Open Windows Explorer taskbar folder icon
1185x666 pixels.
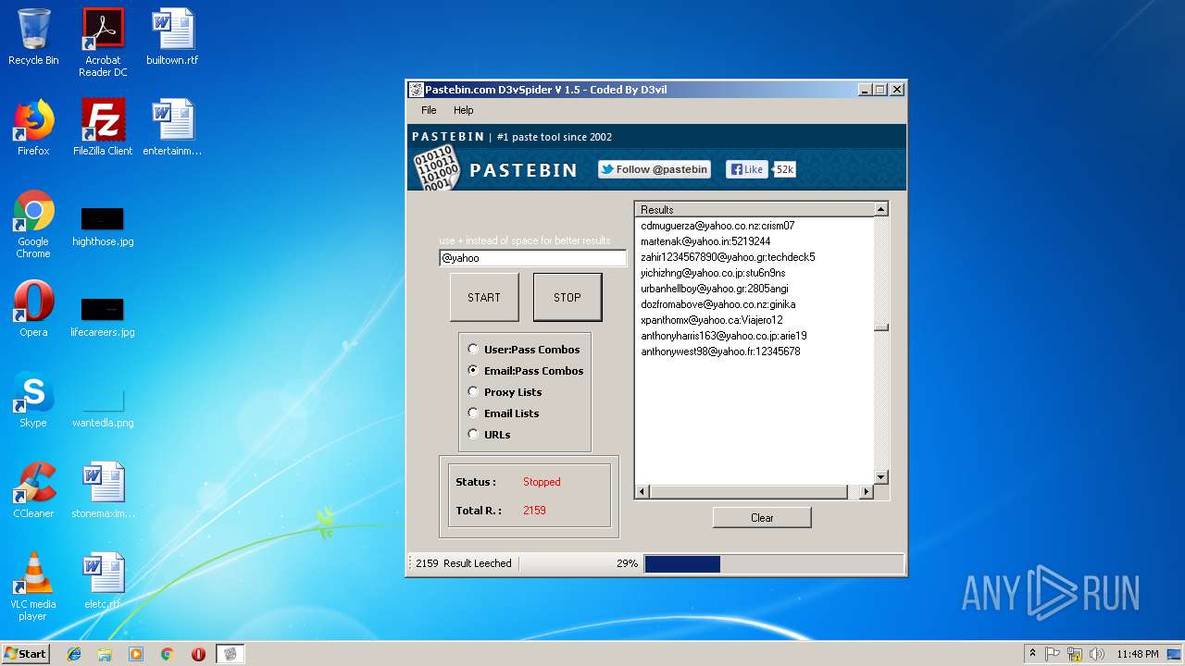click(105, 654)
